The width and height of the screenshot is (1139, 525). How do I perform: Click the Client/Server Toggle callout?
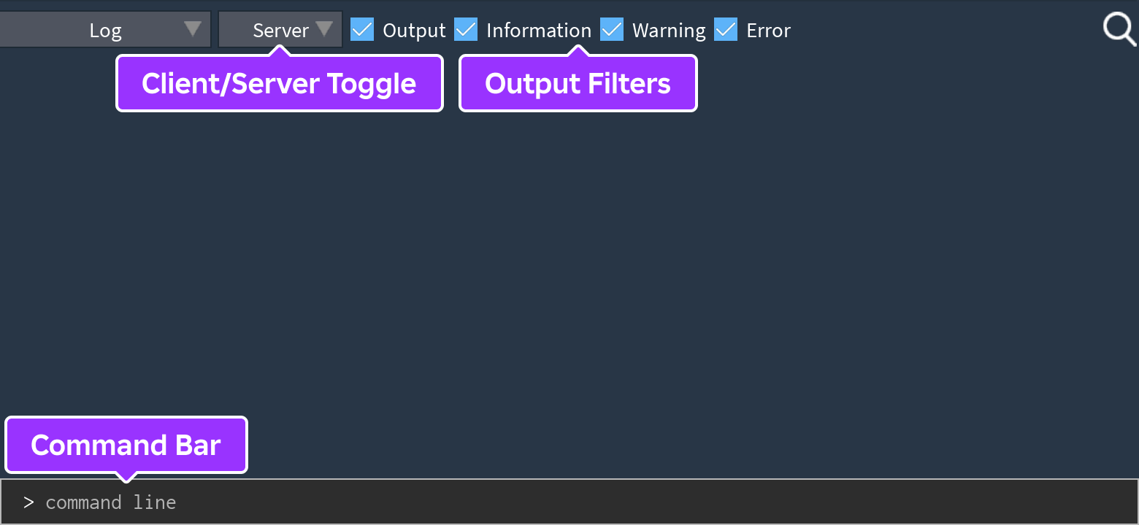(x=280, y=83)
